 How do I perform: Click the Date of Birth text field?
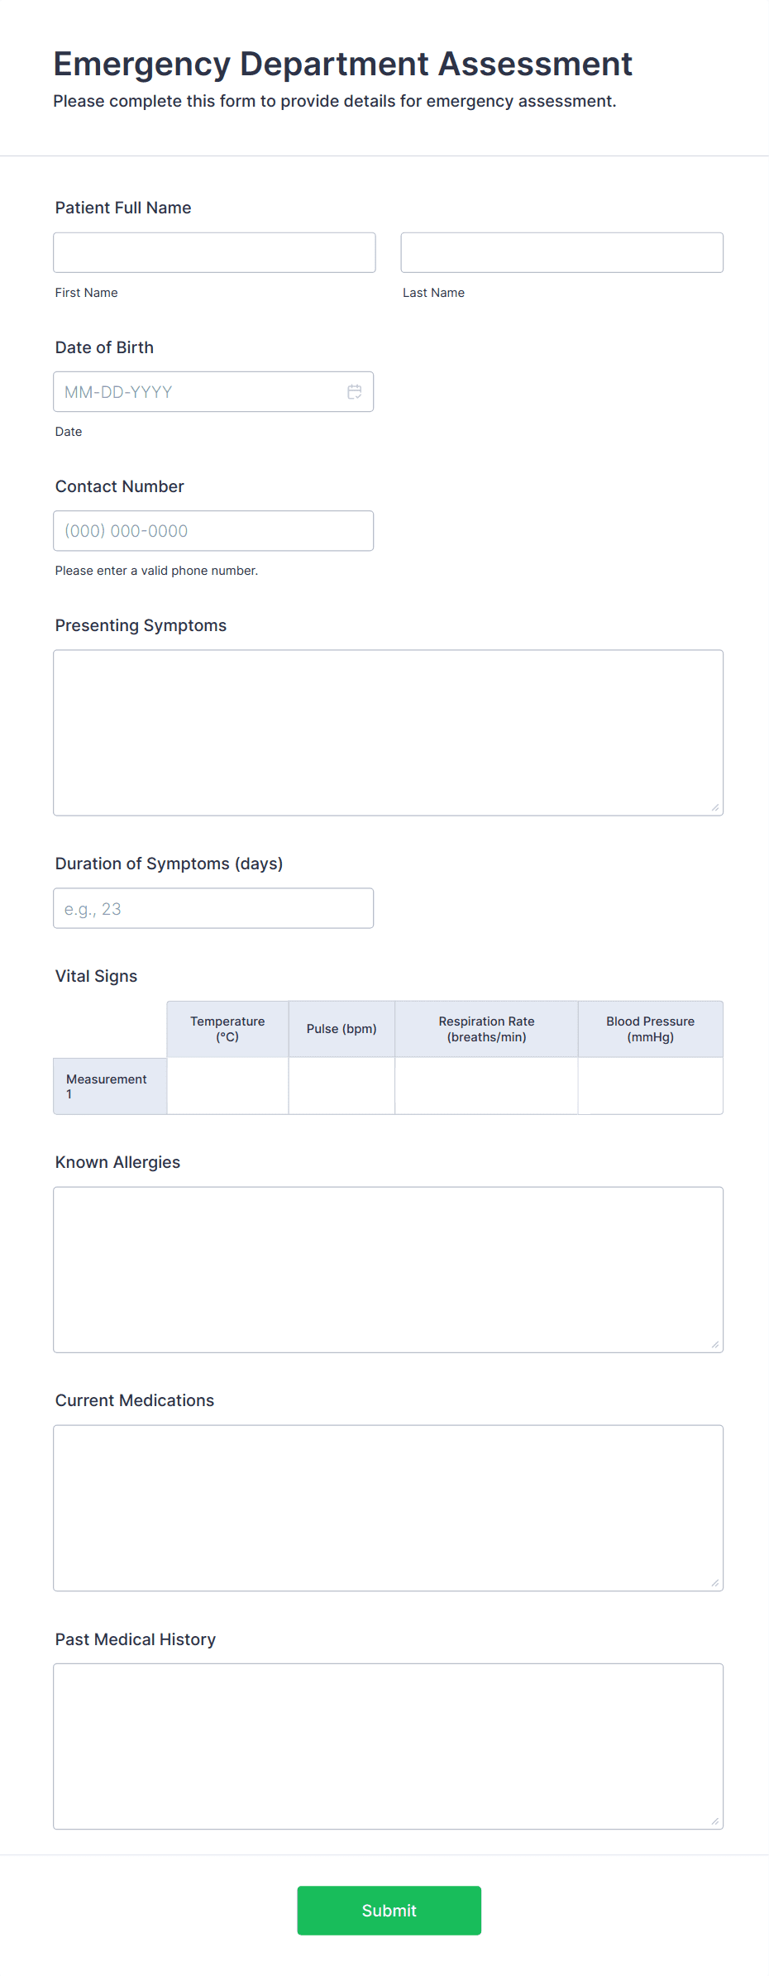coord(198,391)
